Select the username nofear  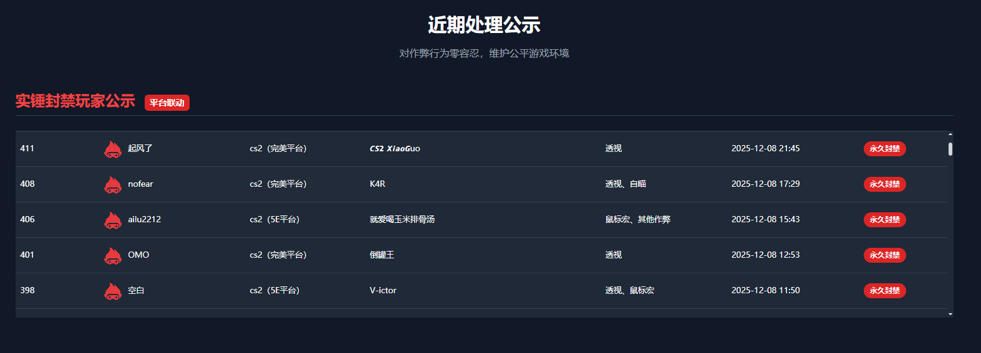pyautogui.click(x=140, y=184)
